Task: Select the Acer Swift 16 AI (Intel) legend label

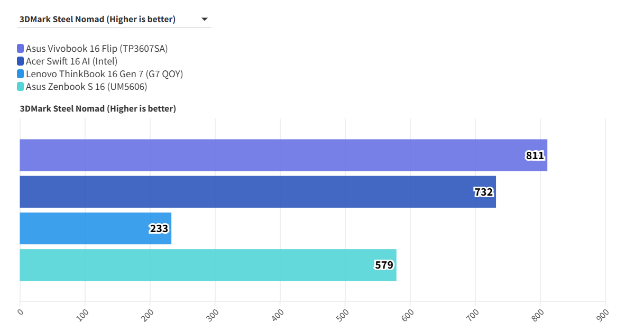Action: coord(71,61)
